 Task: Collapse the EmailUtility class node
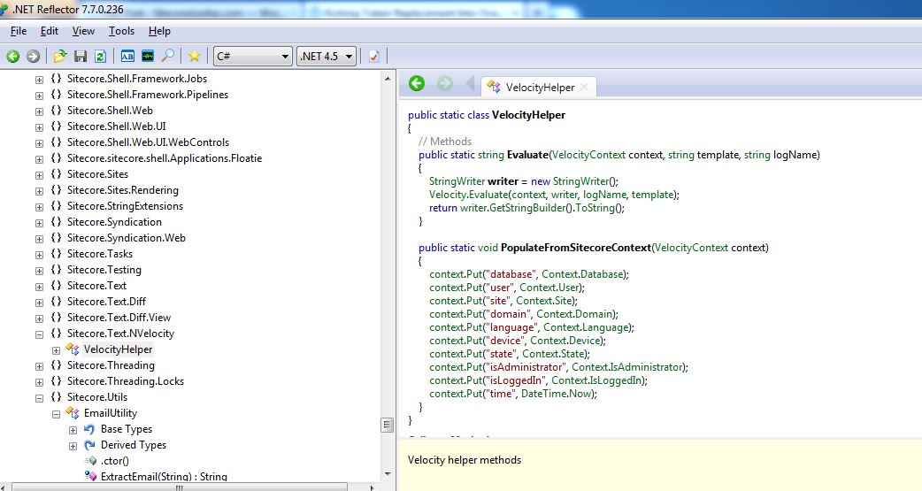click(x=56, y=414)
